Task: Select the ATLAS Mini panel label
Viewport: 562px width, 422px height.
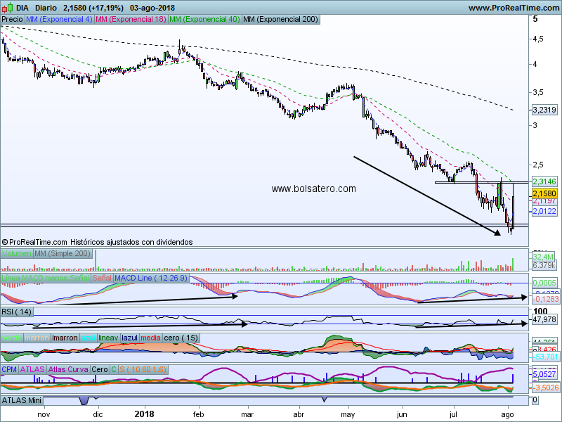Action: tap(23, 400)
